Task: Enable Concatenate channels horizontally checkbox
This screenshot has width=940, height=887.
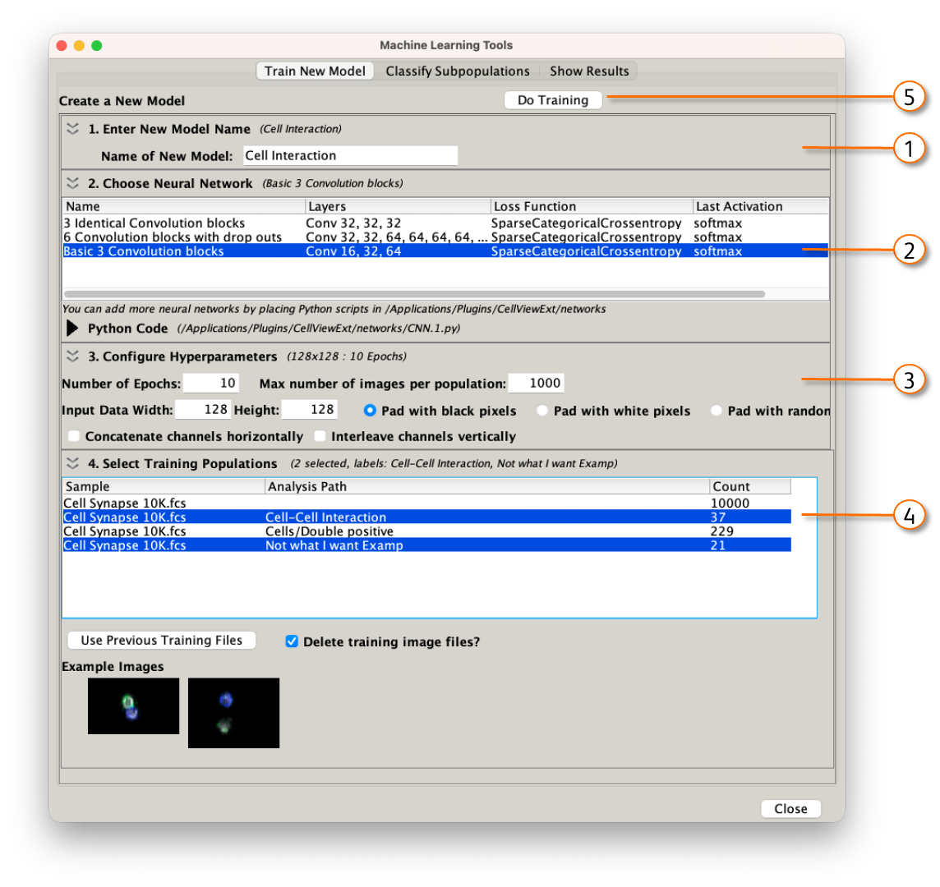Action: tap(75, 436)
